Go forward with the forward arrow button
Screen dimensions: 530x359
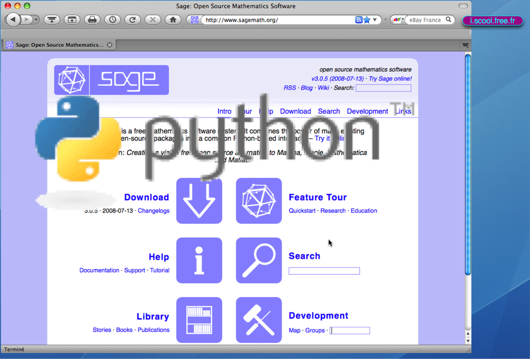[x=26, y=20]
